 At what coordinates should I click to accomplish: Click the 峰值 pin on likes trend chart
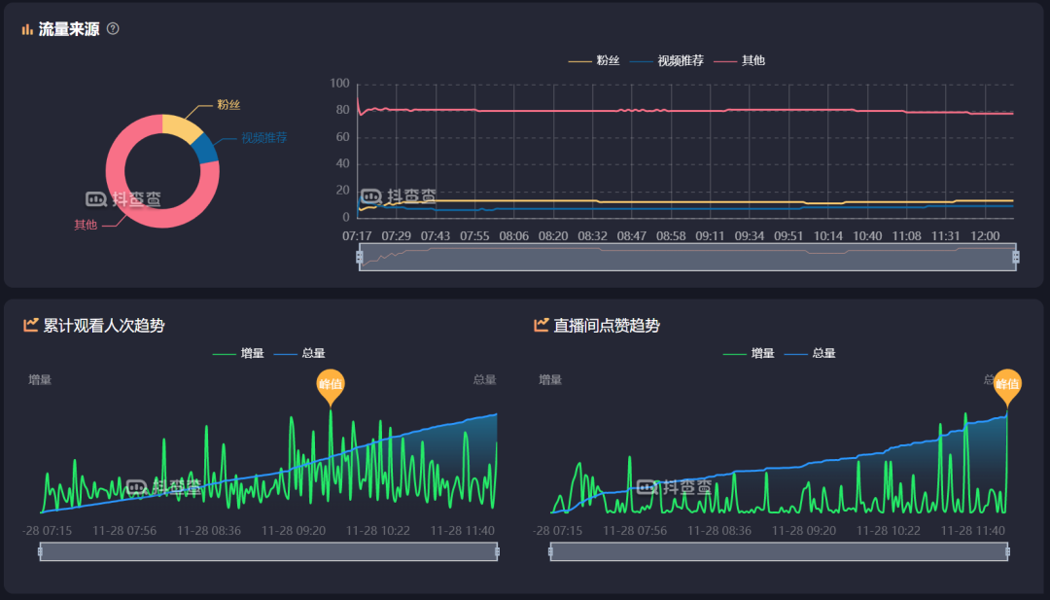coord(1007,385)
